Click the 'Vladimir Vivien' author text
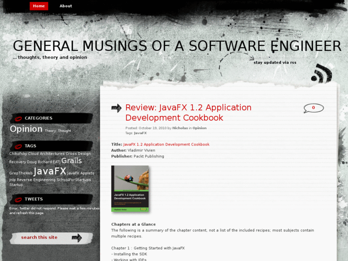The image size is (348, 261). (x=141, y=150)
